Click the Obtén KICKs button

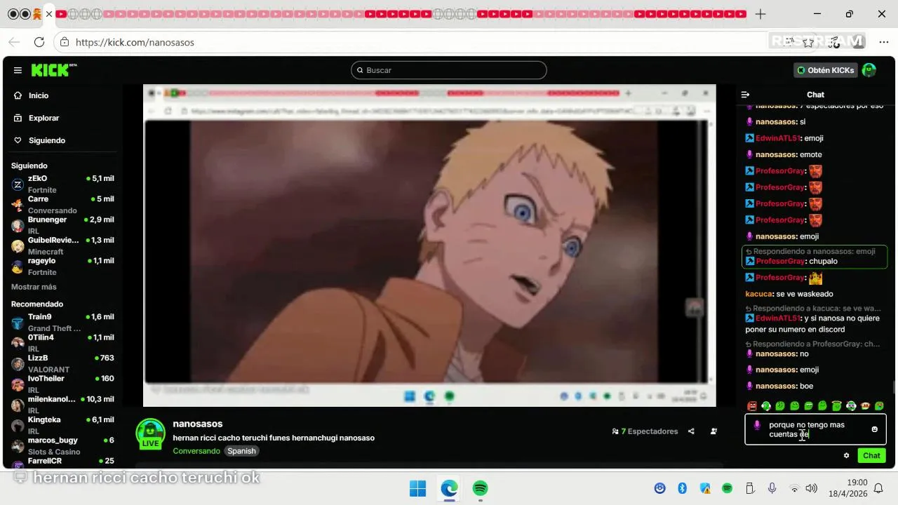(826, 70)
